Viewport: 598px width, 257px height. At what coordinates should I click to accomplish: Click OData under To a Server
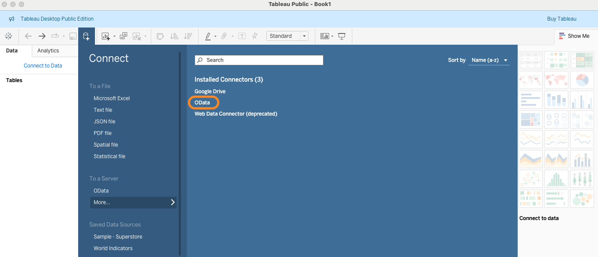(101, 191)
